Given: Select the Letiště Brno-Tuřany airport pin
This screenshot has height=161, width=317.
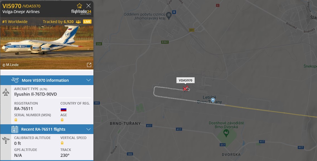Looking at the screenshot, I should [x=213, y=100].
